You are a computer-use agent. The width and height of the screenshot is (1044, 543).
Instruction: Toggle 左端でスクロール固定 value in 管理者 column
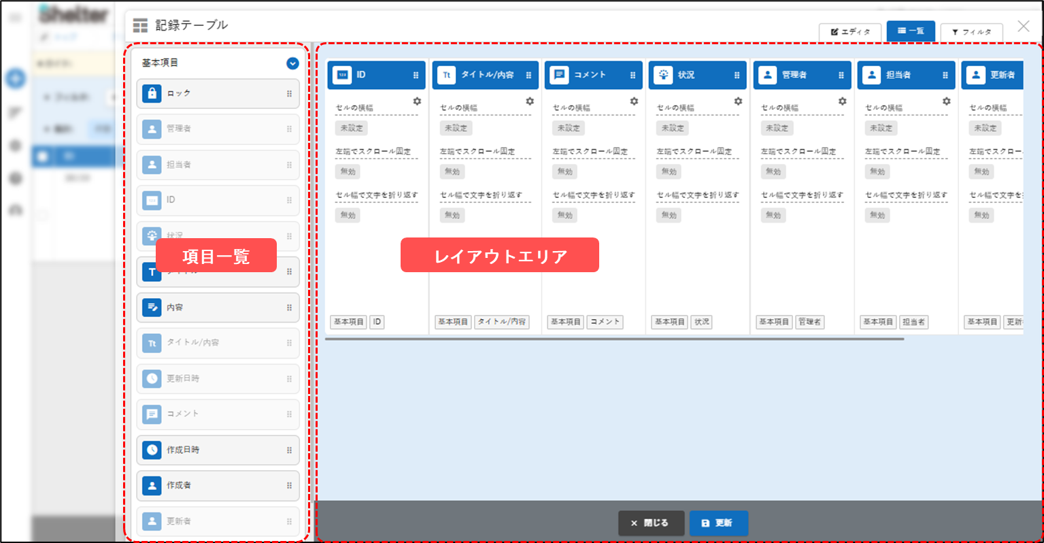pos(773,171)
